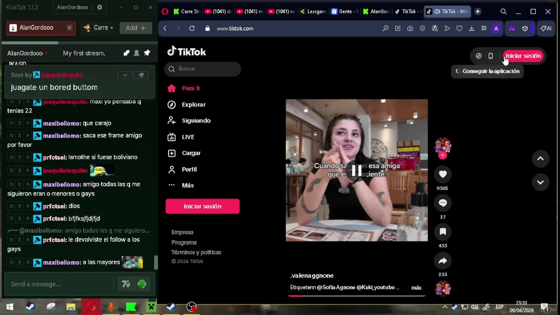Share the video using the arrow icon
The image size is (560, 315).
pos(443,261)
